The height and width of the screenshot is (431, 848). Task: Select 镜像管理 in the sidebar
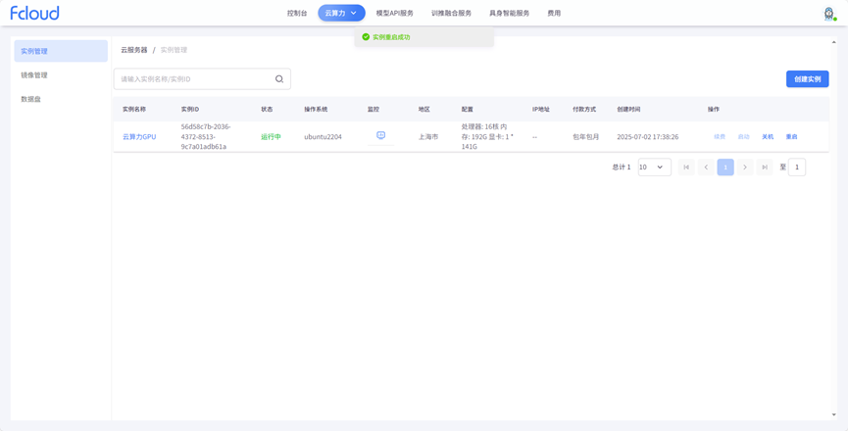34,75
